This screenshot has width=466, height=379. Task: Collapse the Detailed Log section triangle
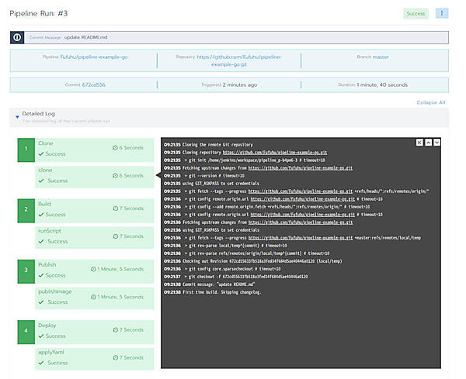coord(17,117)
